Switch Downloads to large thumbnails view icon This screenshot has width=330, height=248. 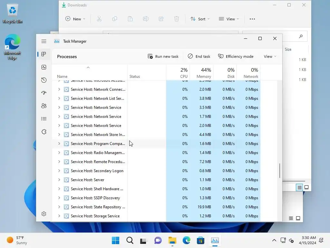coord(306,187)
